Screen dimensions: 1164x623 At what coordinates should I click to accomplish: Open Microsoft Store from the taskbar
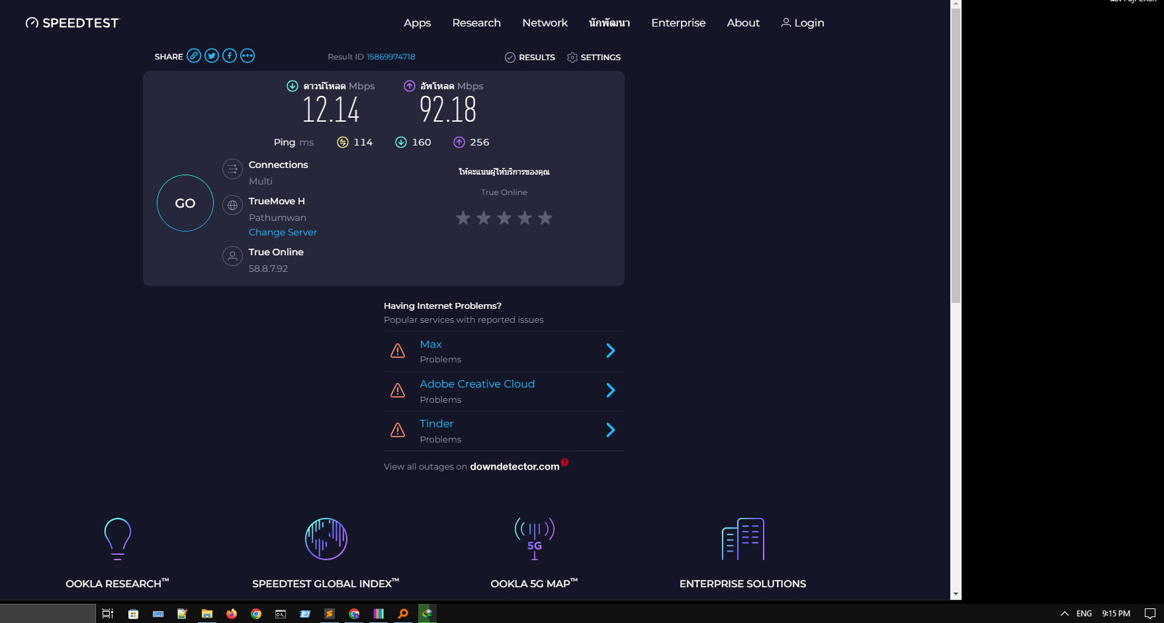133,614
